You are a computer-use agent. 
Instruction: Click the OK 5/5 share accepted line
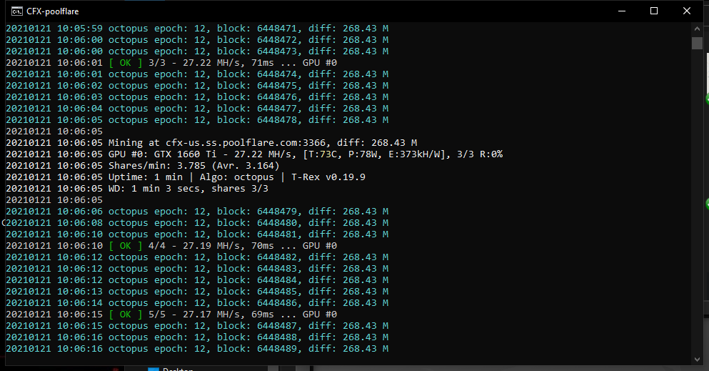click(x=171, y=314)
